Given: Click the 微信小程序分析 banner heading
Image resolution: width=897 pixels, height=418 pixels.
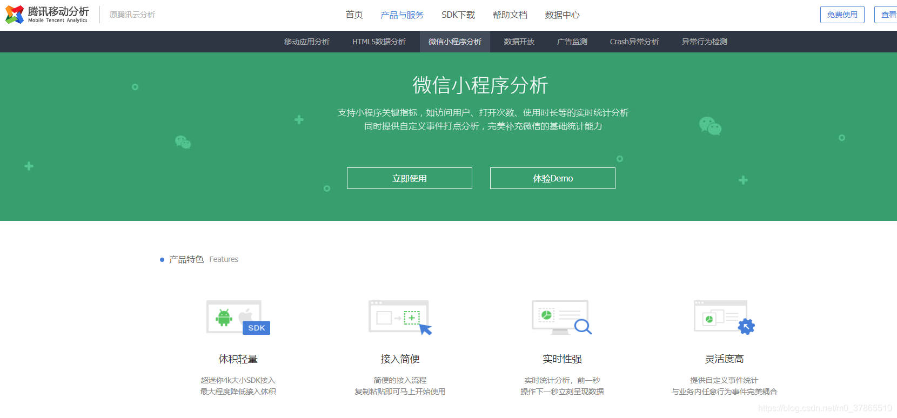Looking at the screenshot, I should tap(480, 85).
